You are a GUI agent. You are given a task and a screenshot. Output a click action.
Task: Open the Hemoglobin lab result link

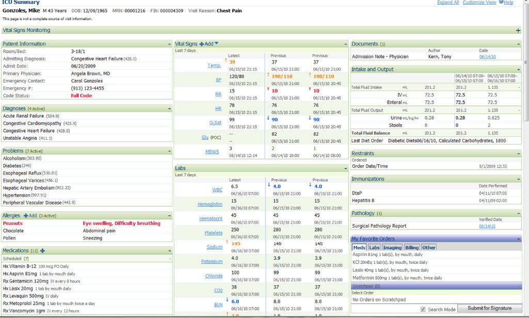tap(210, 204)
